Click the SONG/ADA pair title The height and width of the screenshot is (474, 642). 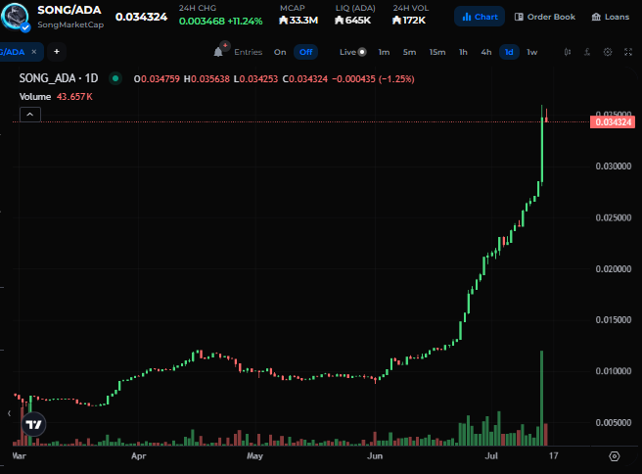pyautogui.click(x=69, y=10)
